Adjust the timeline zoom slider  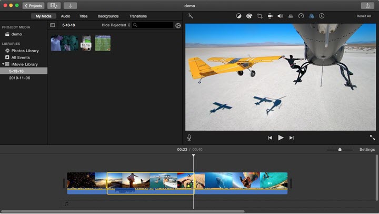point(340,150)
